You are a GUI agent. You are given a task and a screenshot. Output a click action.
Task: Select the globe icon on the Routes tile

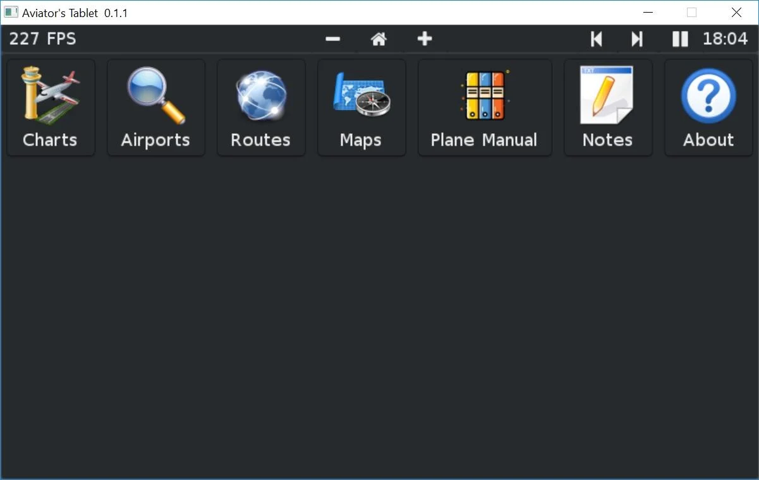coord(259,93)
